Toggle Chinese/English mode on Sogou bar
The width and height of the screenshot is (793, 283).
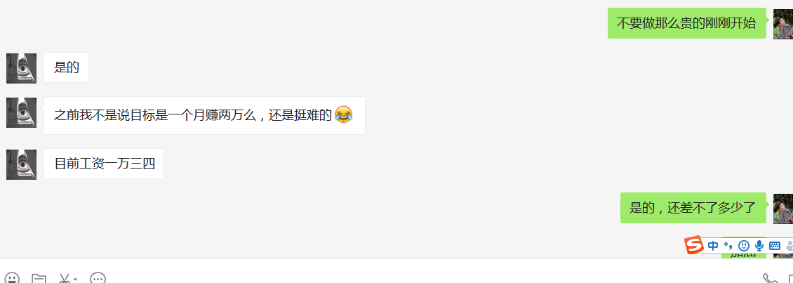713,246
